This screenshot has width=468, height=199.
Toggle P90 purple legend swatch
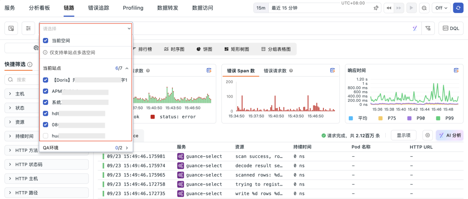(x=409, y=118)
